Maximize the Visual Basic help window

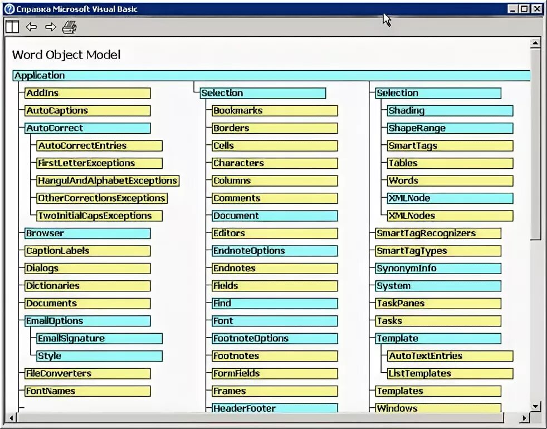pyautogui.click(x=524, y=9)
